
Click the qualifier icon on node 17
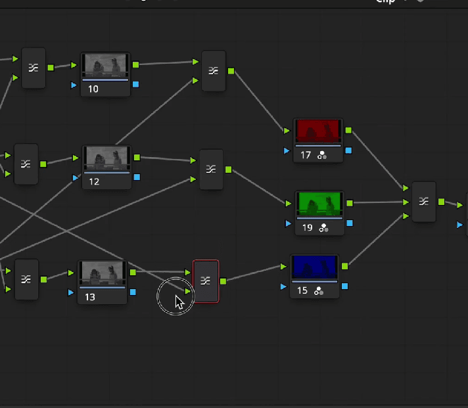322,156
